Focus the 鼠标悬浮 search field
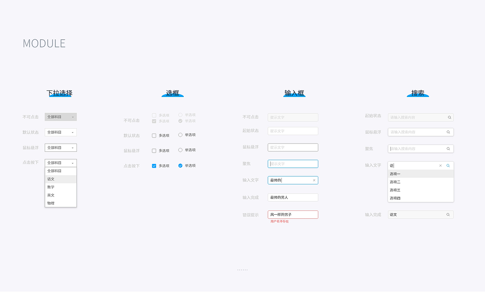This screenshot has width=485, height=307. (x=421, y=132)
